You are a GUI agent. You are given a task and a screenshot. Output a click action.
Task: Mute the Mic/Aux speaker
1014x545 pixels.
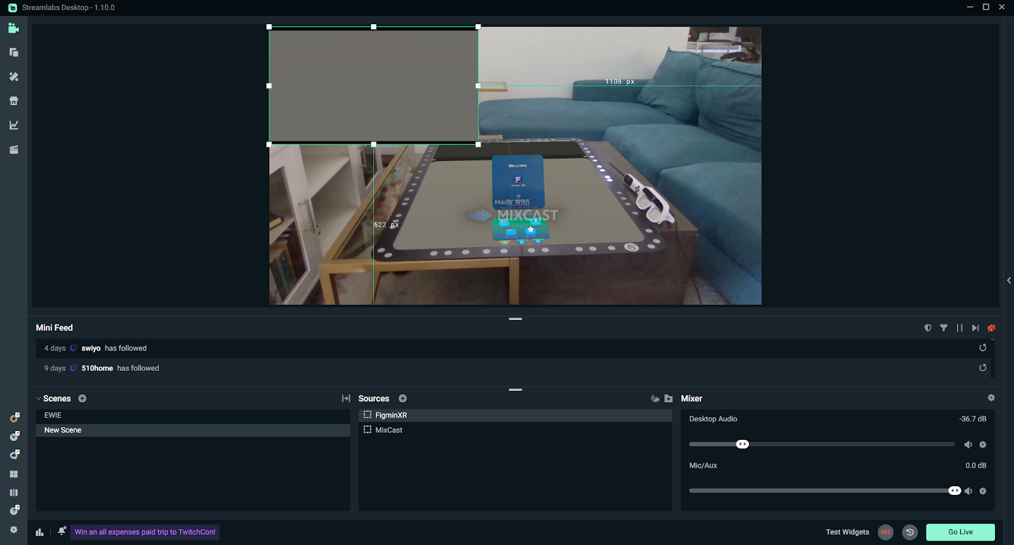click(968, 491)
